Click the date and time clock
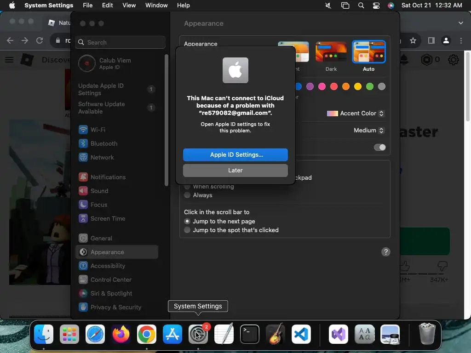The height and width of the screenshot is (353, 471). click(431, 6)
